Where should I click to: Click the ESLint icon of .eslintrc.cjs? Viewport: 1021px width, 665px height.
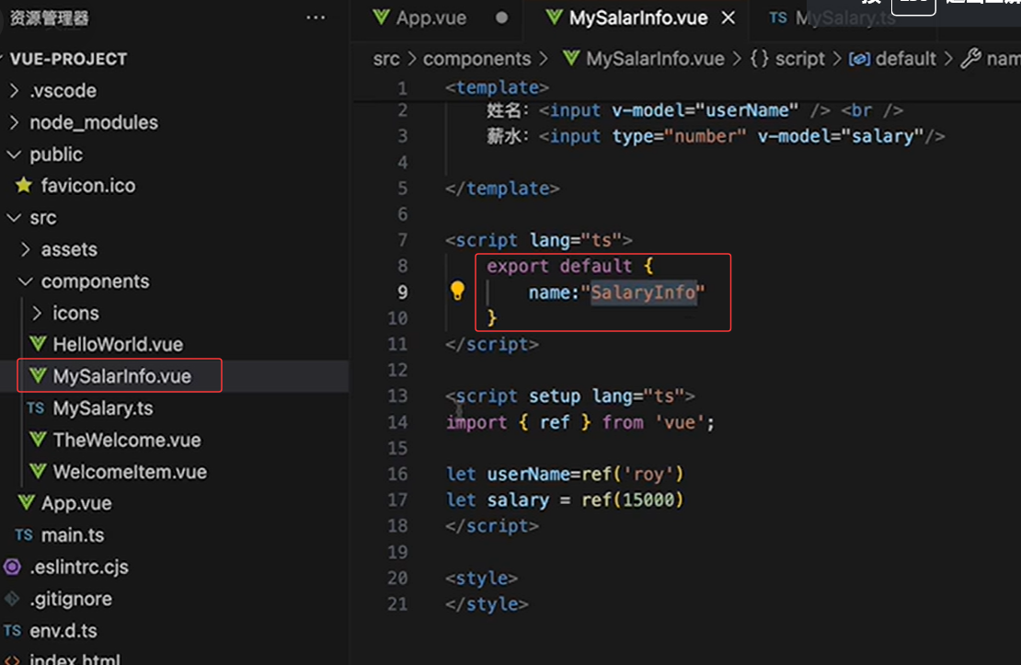12,567
